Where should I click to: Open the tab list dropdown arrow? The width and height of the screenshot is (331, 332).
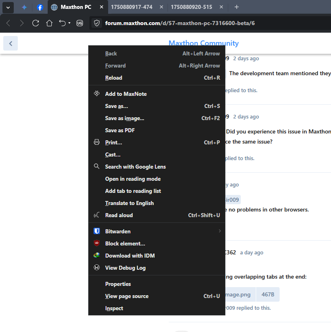click(8, 7)
